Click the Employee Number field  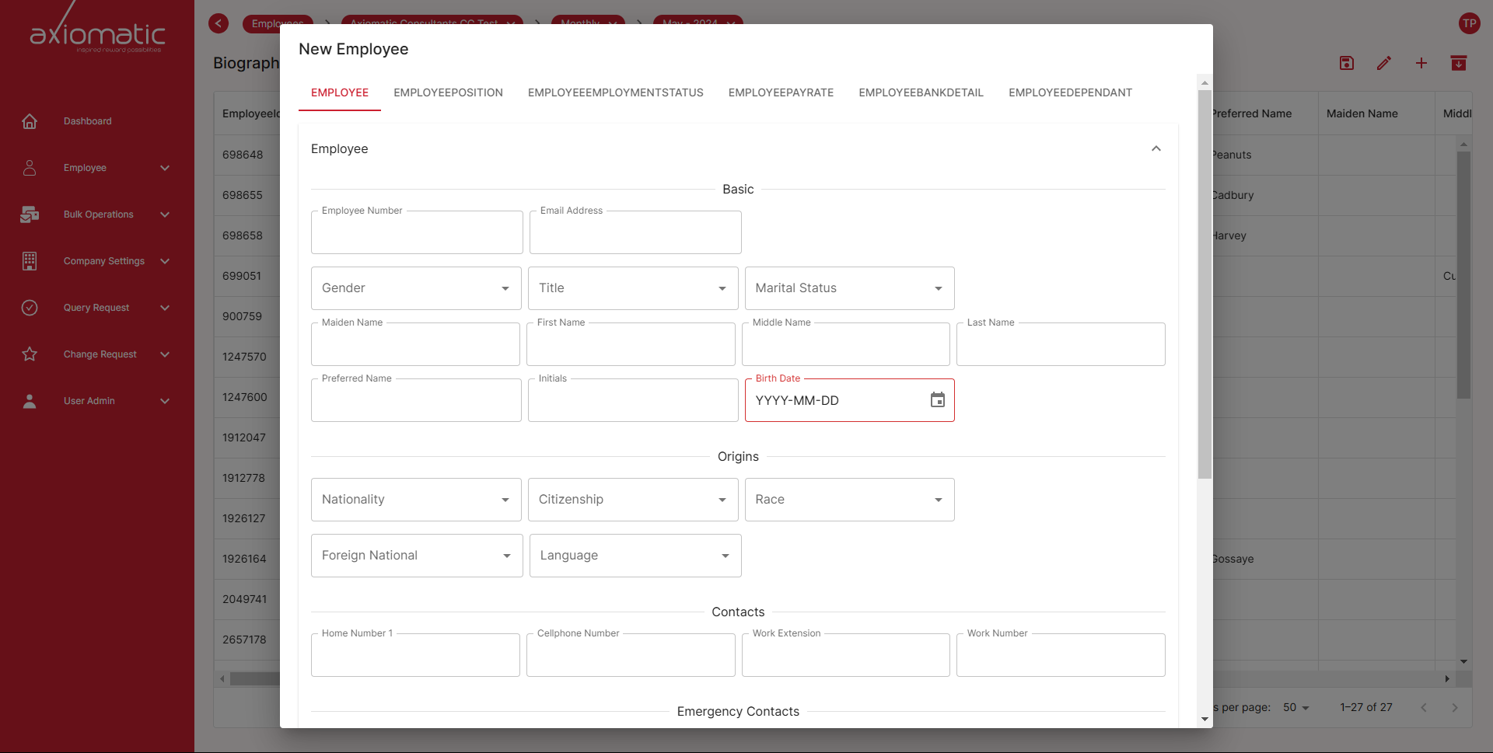pos(417,233)
